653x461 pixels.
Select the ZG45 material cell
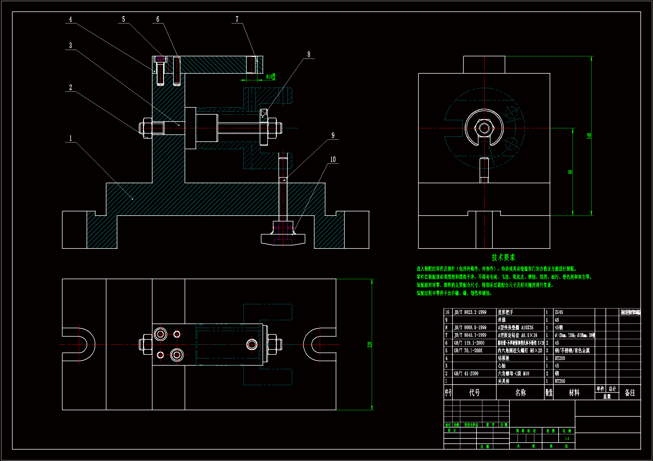pyautogui.click(x=559, y=312)
